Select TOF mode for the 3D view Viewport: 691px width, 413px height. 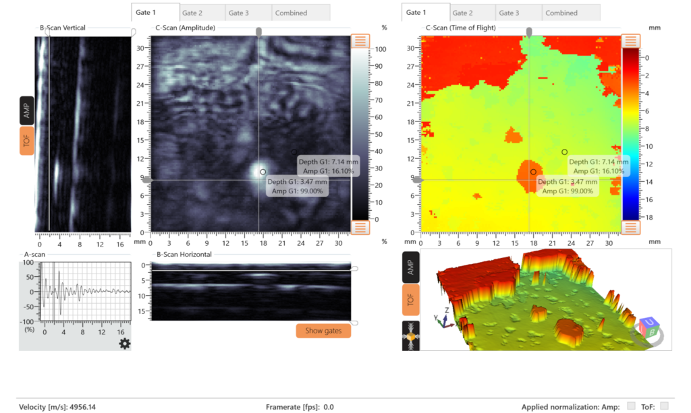pyautogui.click(x=410, y=300)
